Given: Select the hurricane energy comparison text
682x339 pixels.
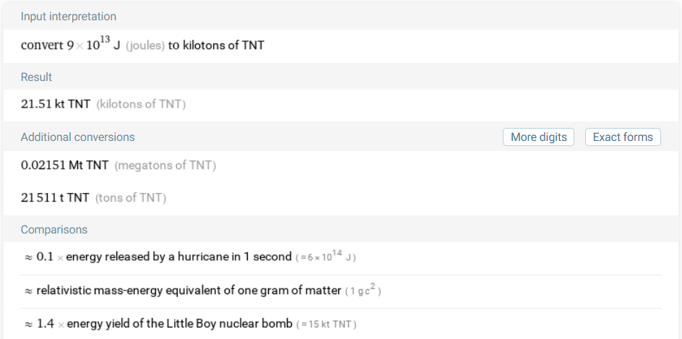Looking at the screenshot, I should (x=178, y=257).
